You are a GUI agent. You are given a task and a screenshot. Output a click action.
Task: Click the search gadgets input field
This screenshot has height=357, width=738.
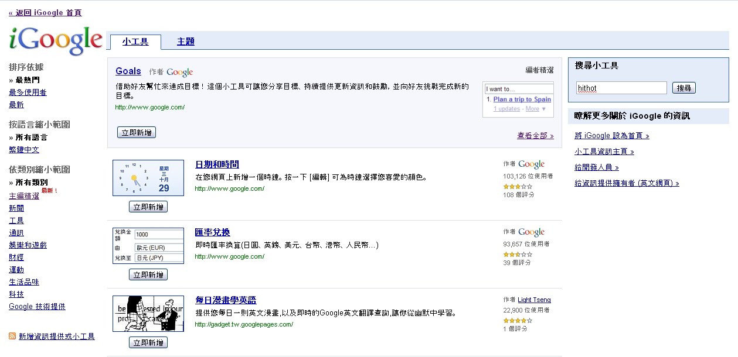(621, 88)
